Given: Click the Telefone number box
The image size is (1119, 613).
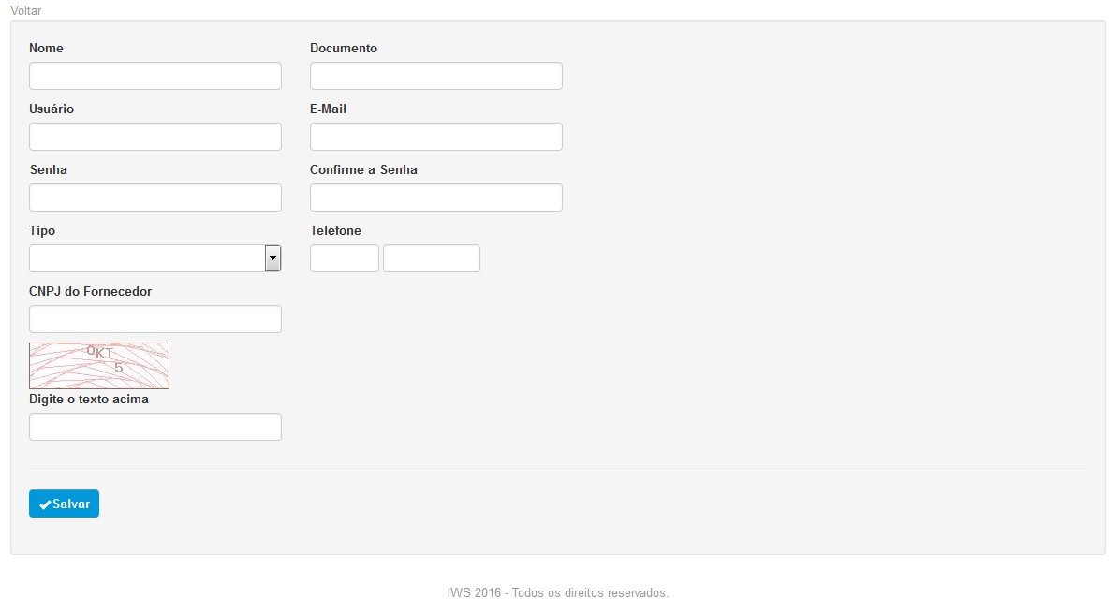Looking at the screenshot, I should pos(432,258).
